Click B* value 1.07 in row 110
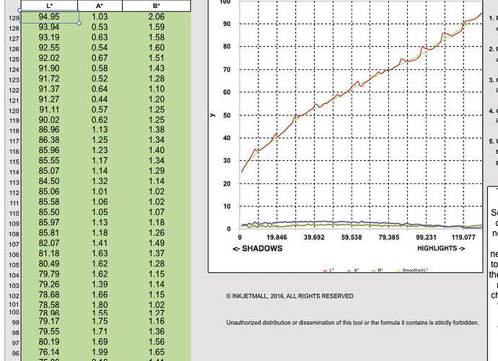Viewport: 498px width, 361px height. 157,212
